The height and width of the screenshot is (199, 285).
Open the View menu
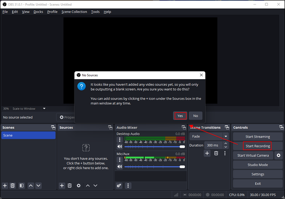click(26, 12)
